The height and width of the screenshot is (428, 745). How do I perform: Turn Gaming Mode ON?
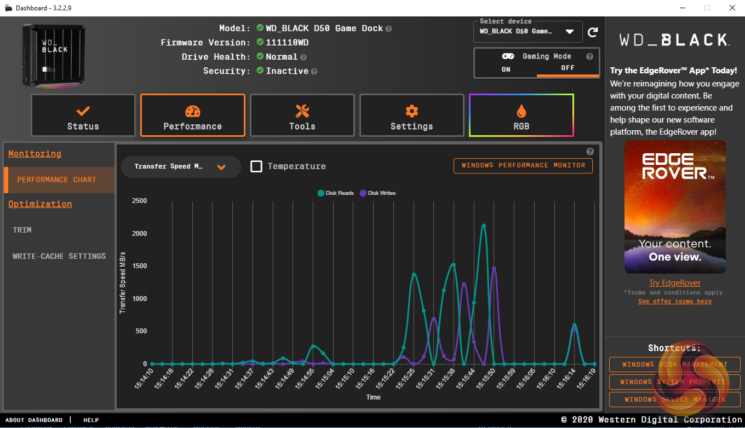coord(506,69)
